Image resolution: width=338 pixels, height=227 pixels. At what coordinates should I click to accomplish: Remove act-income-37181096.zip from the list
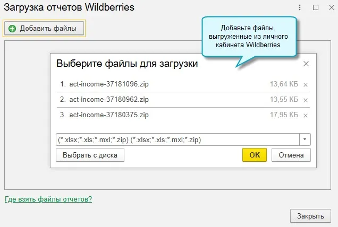306,85
